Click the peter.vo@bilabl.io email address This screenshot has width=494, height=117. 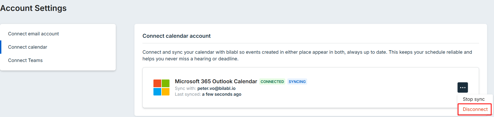[x=217, y=88]
